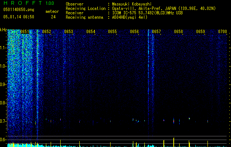The image size is (231, 147).
Task: Click the 0.7 kHz frequency label
Action: pos(3,121)
